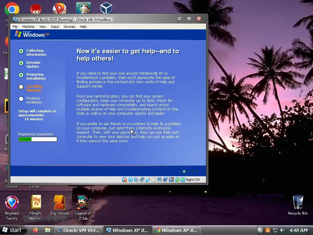This screenshot has width=313, height=235.
Task: Click the recording status icon
Action: (x=165, y=179)
